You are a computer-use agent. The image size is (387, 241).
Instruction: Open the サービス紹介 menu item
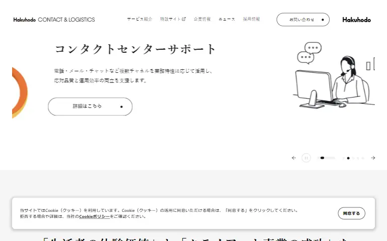140,19
